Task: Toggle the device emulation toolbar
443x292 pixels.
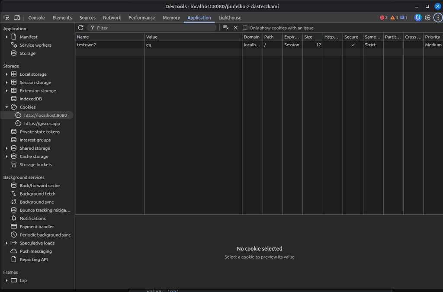Action: (16, 17)
